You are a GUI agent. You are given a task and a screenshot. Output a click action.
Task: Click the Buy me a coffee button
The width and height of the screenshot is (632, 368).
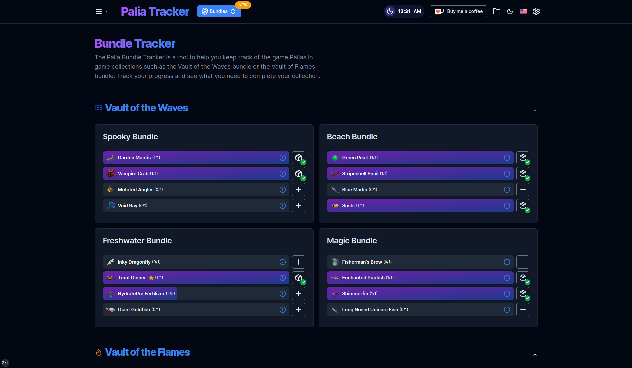pos(458,11)
